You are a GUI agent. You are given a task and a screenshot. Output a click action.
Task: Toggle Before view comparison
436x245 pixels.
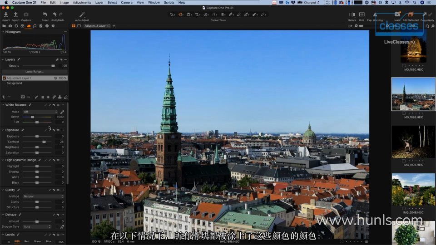pos(352,15)
